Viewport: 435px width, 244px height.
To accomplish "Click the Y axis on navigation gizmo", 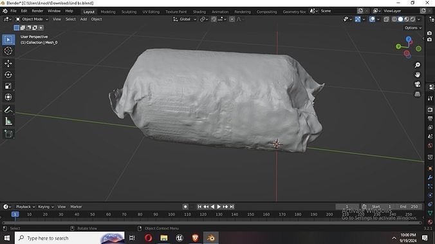I will coord(398,46).
